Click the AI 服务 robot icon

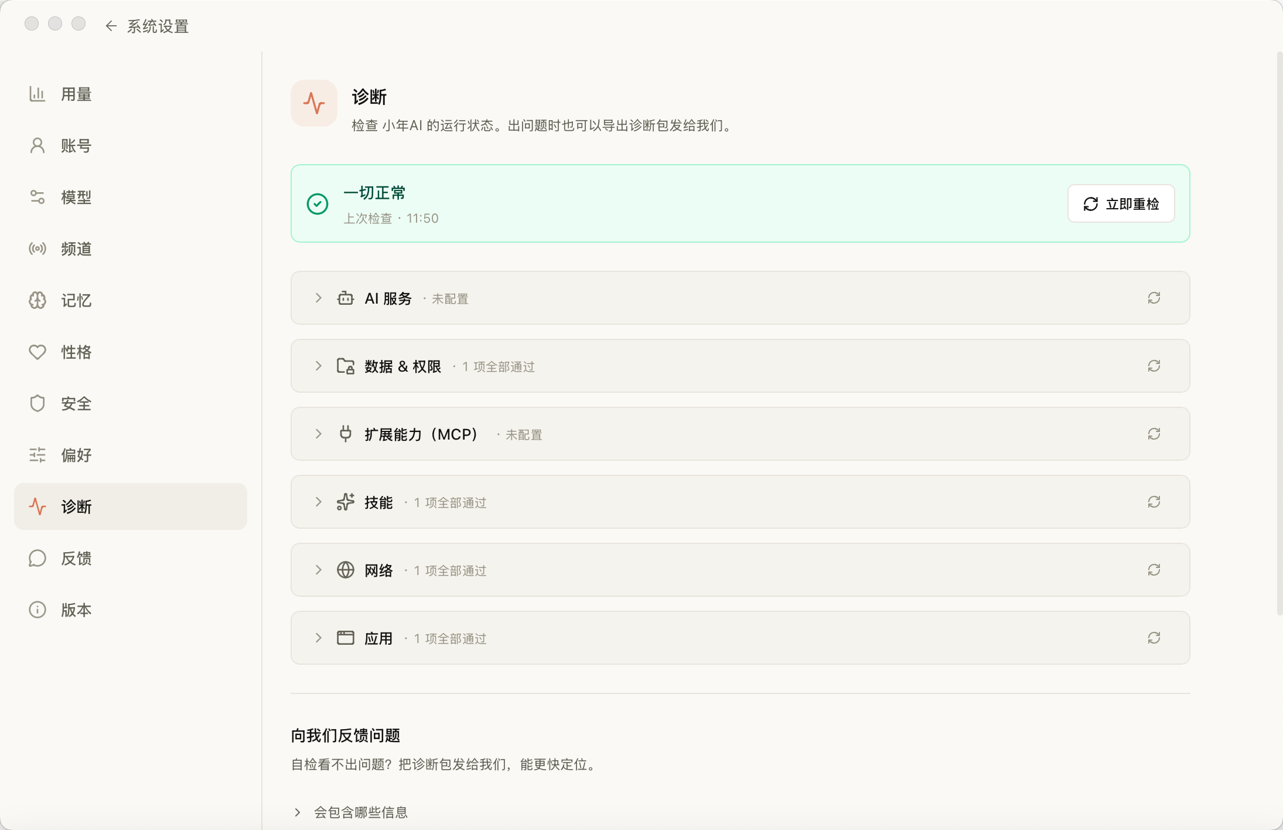[346, 298]
